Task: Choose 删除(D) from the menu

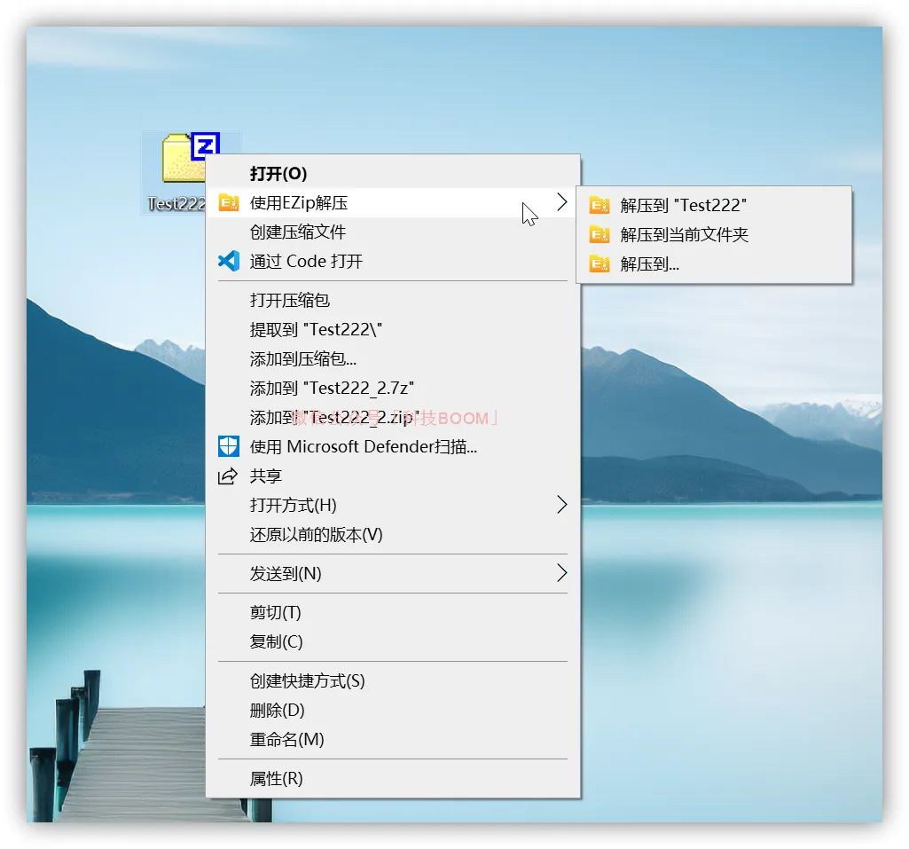Action: [x=393, y=711]
